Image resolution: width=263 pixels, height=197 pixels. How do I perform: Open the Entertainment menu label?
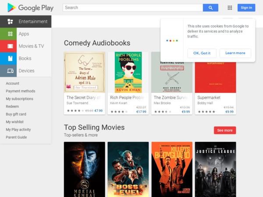pos(33,21)
